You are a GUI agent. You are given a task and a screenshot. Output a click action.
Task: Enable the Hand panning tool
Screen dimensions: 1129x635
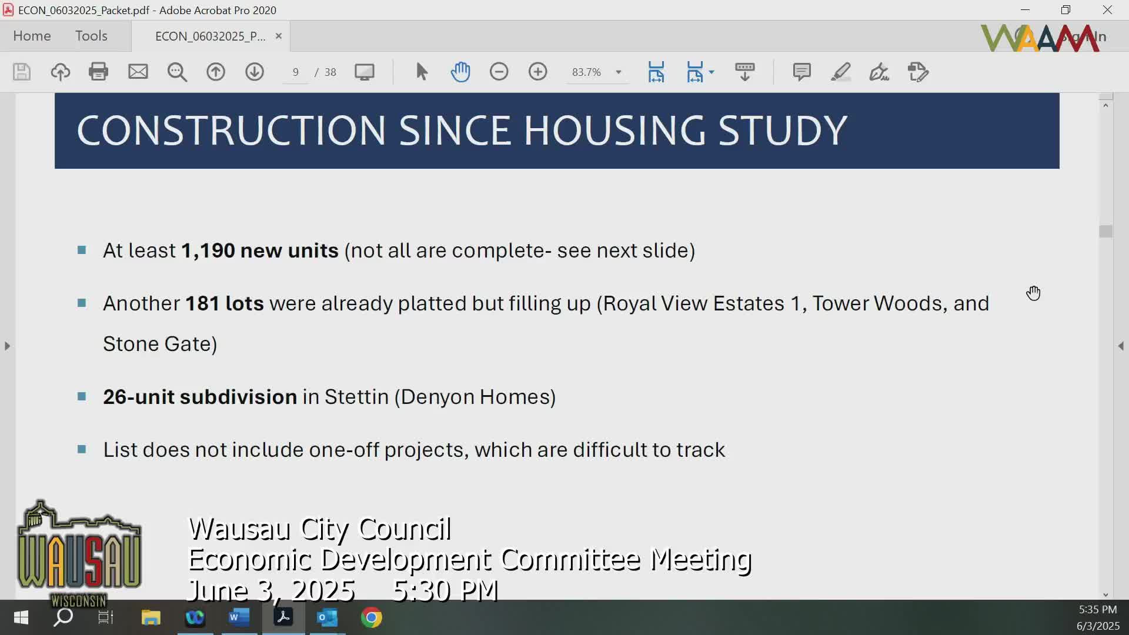pos(461,72)
